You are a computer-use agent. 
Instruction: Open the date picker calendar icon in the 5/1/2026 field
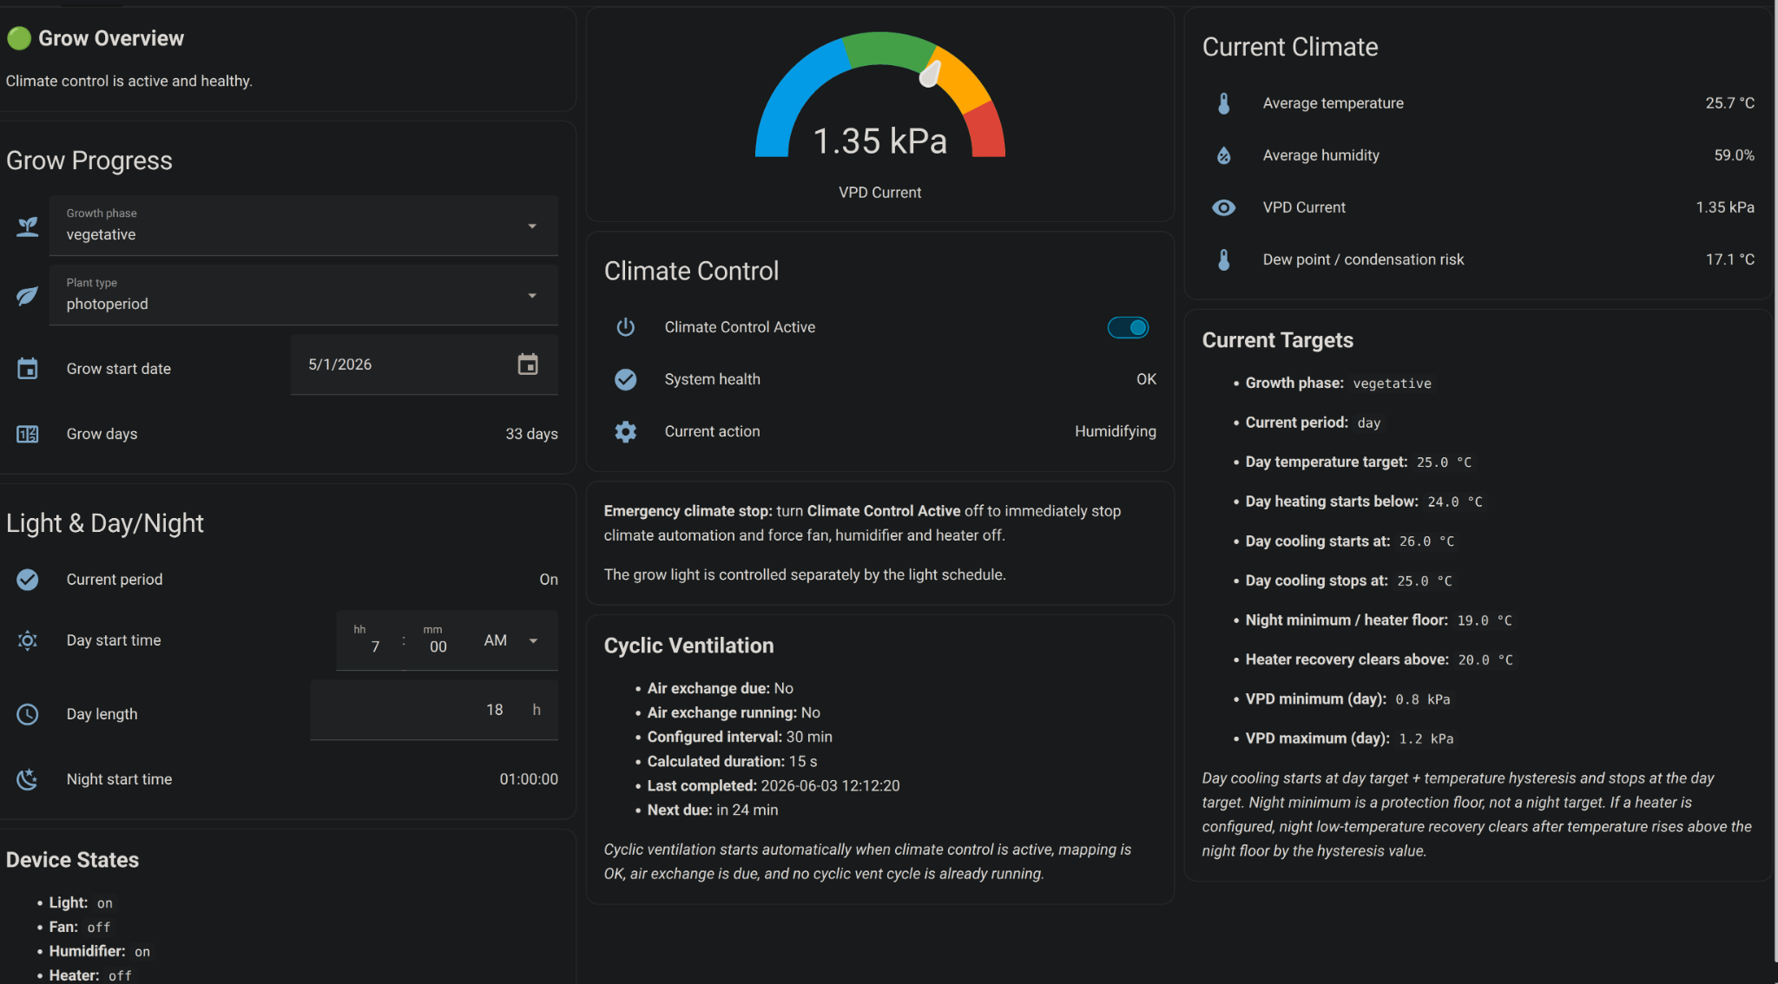528,364
